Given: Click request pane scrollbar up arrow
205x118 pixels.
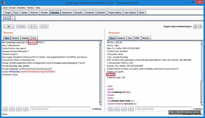Looking at the screenshot, I should point(101,43).
